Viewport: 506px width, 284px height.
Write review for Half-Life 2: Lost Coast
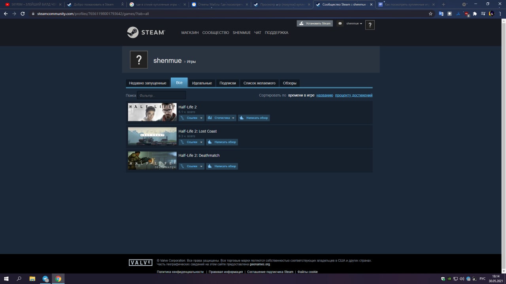[x=222, y=142]
